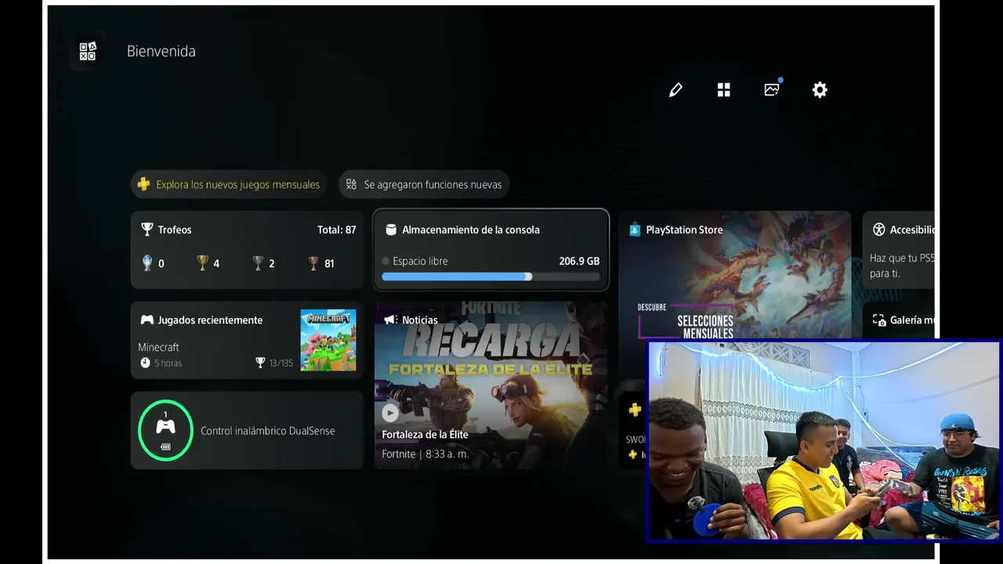Select the gallery camera icon

878,320
